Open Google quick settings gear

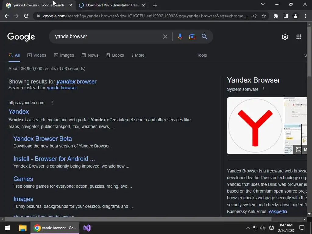pos(285,37)
